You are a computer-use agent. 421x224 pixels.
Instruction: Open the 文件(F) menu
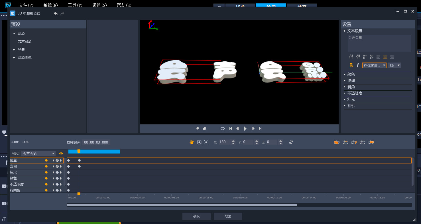pos(26,5)
